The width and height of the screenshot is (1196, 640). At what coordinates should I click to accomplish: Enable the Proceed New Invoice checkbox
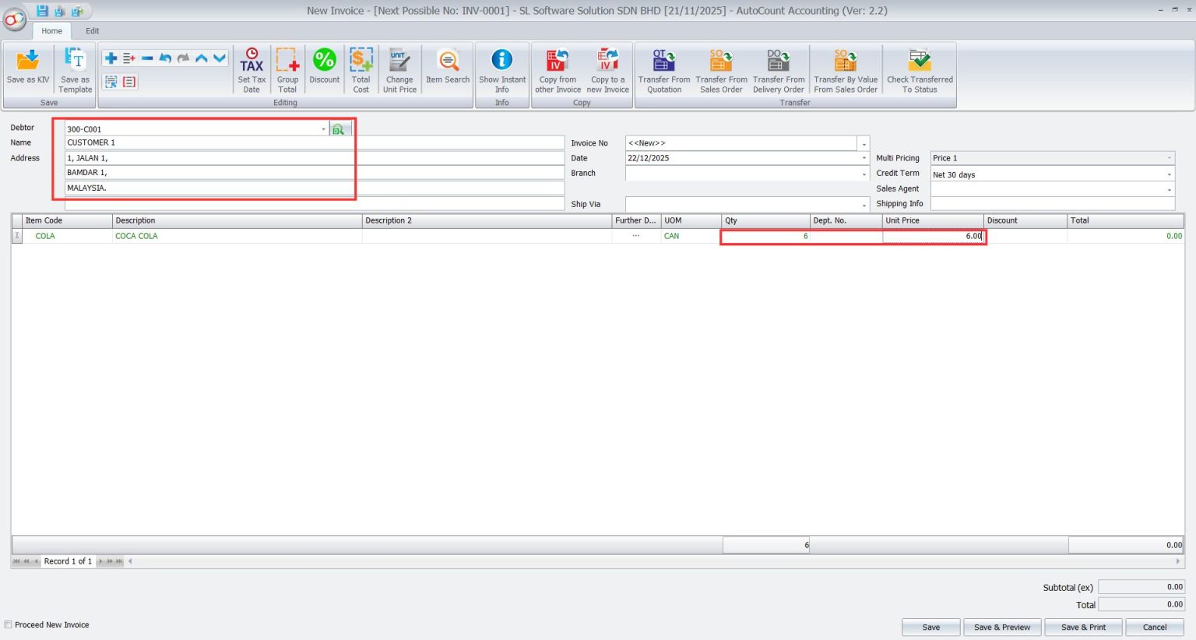tap(9, 624)
